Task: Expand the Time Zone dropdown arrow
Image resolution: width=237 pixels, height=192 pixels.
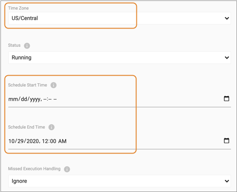Action: [x=227, y=18]
